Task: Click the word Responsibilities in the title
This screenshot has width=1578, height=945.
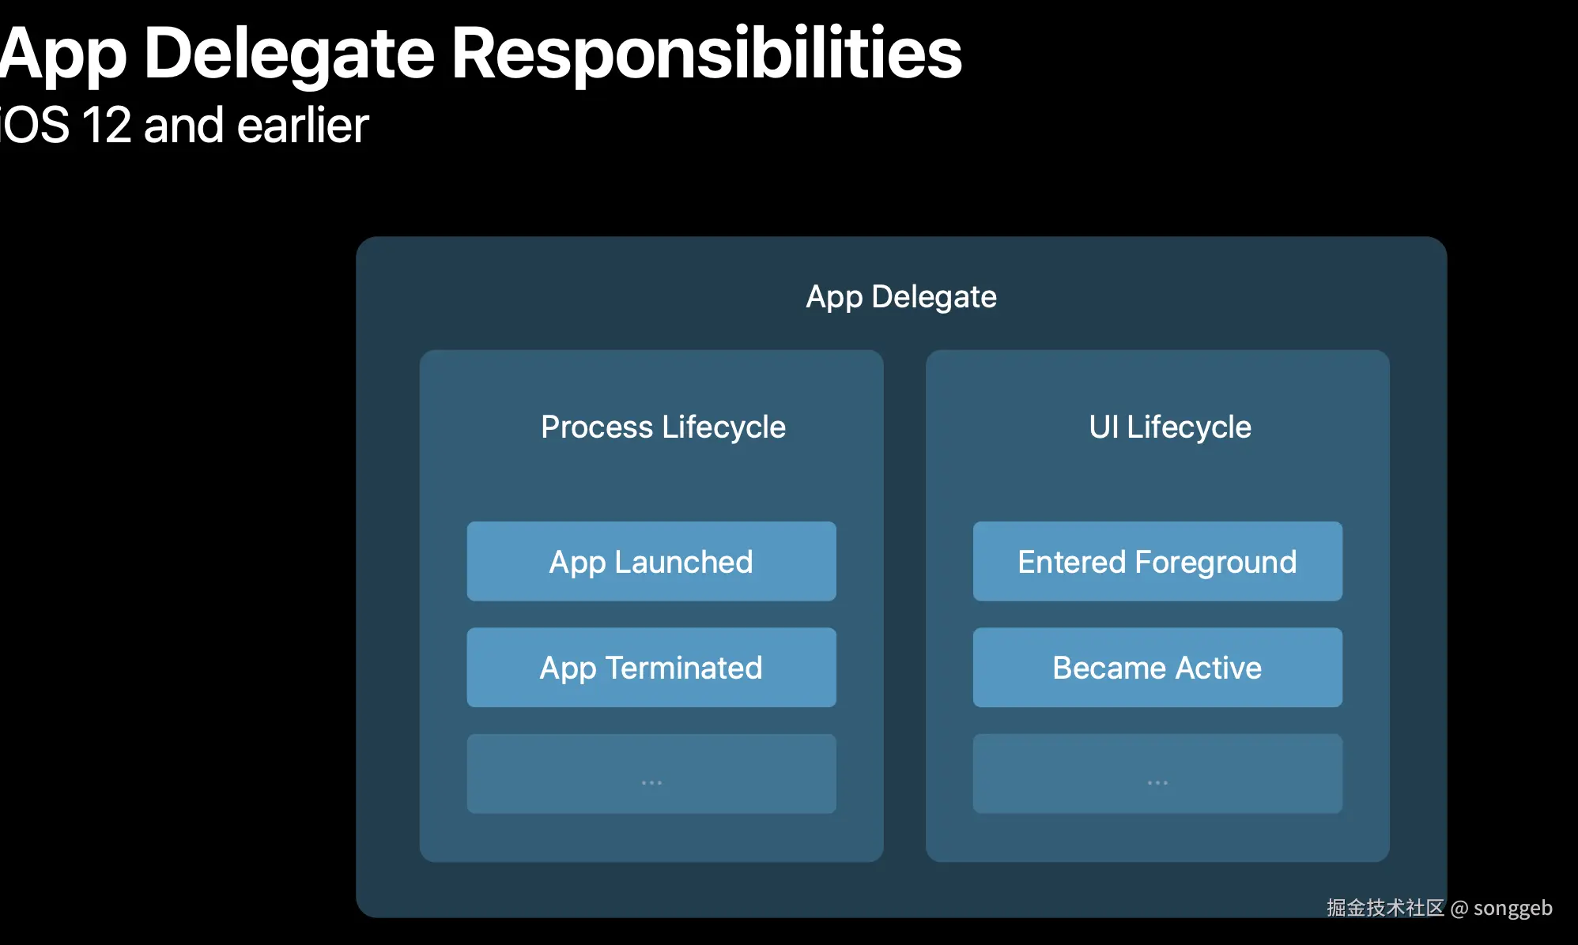Action: 706,53
